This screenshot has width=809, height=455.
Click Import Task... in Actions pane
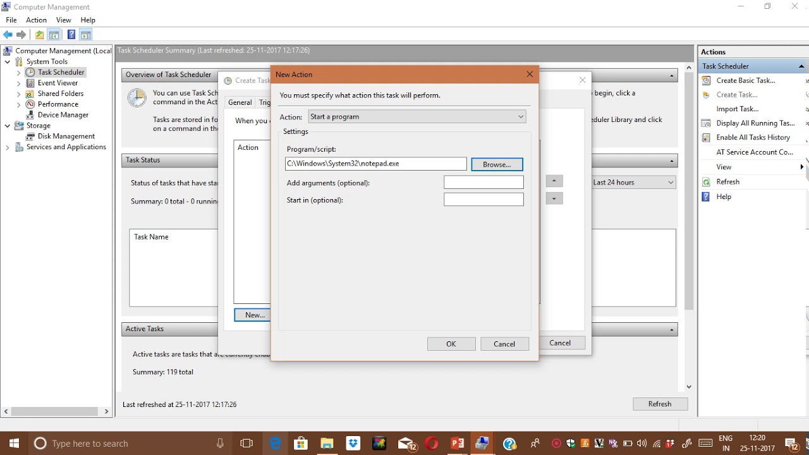point(737,109)
